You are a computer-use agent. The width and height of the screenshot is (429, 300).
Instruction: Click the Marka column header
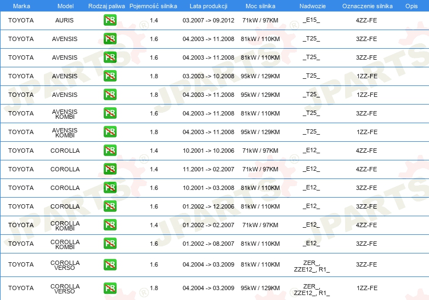pyautogui.click(x=21, y=6)
